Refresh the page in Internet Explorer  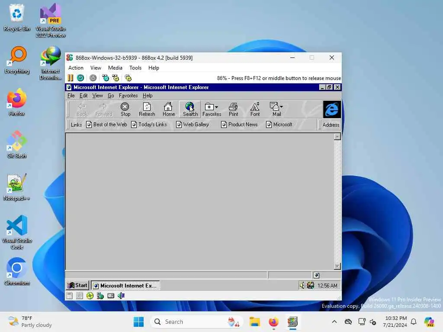point(147,109)
